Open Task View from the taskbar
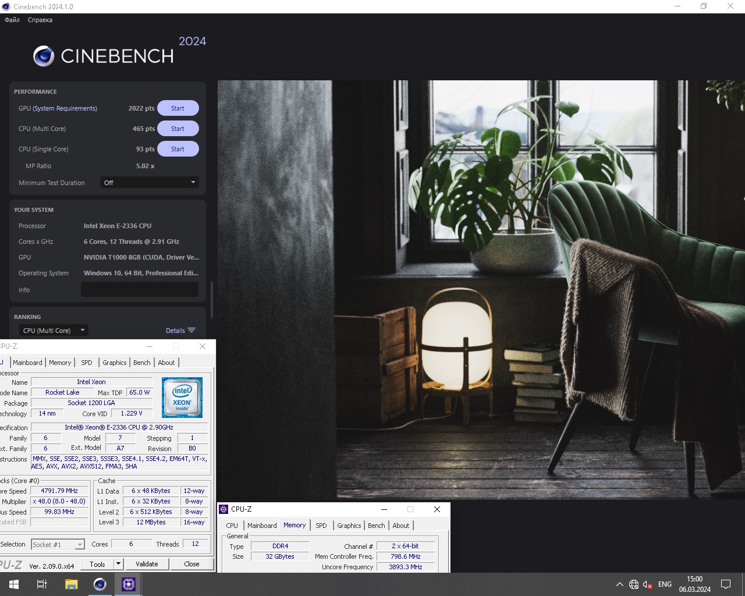745x596 pixels. click(x=42, y=584)
